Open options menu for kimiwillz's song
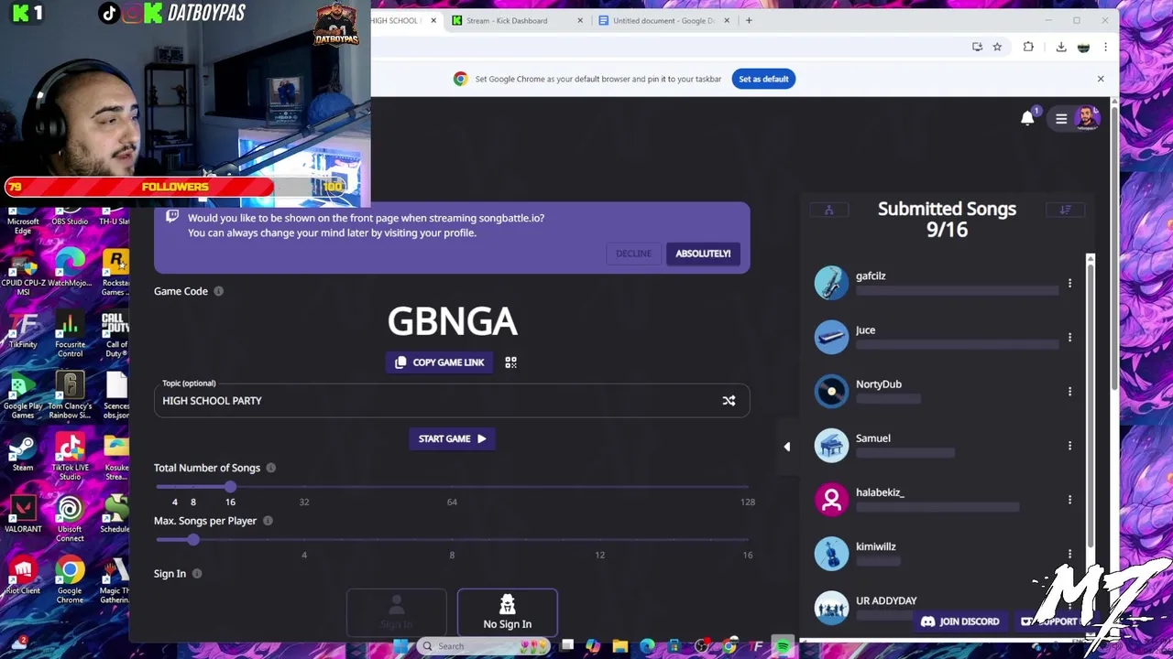 pyautogui.click(x=1069, y=554)
